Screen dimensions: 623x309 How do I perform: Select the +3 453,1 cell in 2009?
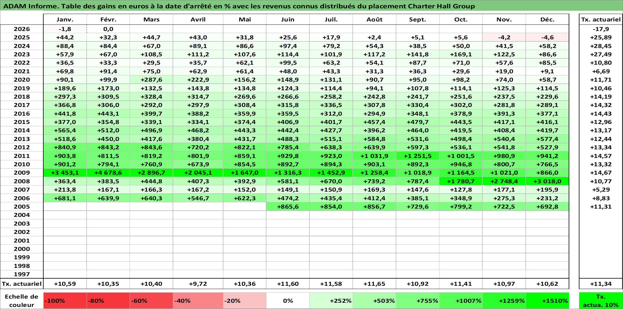(x=65, y=173)
